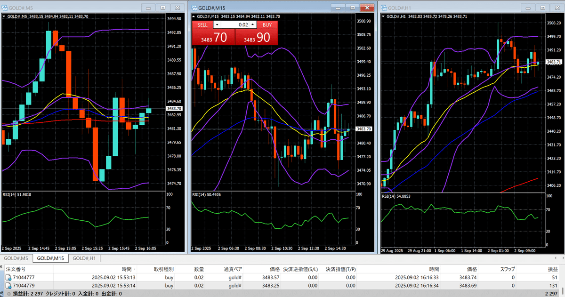Collapse the one-click trading panel on the M15 chart
The height and width of the screenshot is (297, 565).
[194, 16]
